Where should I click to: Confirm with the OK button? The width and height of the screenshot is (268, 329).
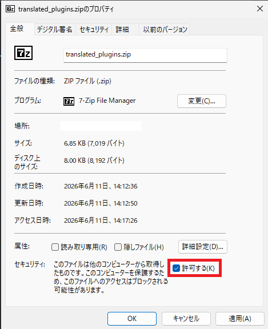tap(132, 319)
